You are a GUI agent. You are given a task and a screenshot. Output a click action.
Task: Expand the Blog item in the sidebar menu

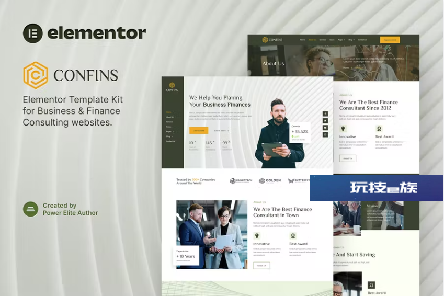(169, 136)
